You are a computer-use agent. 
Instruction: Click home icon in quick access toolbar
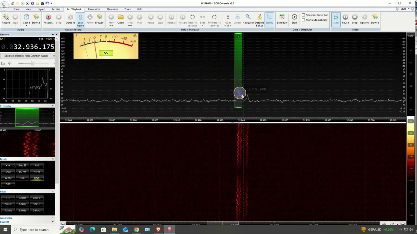pos(13,3)
